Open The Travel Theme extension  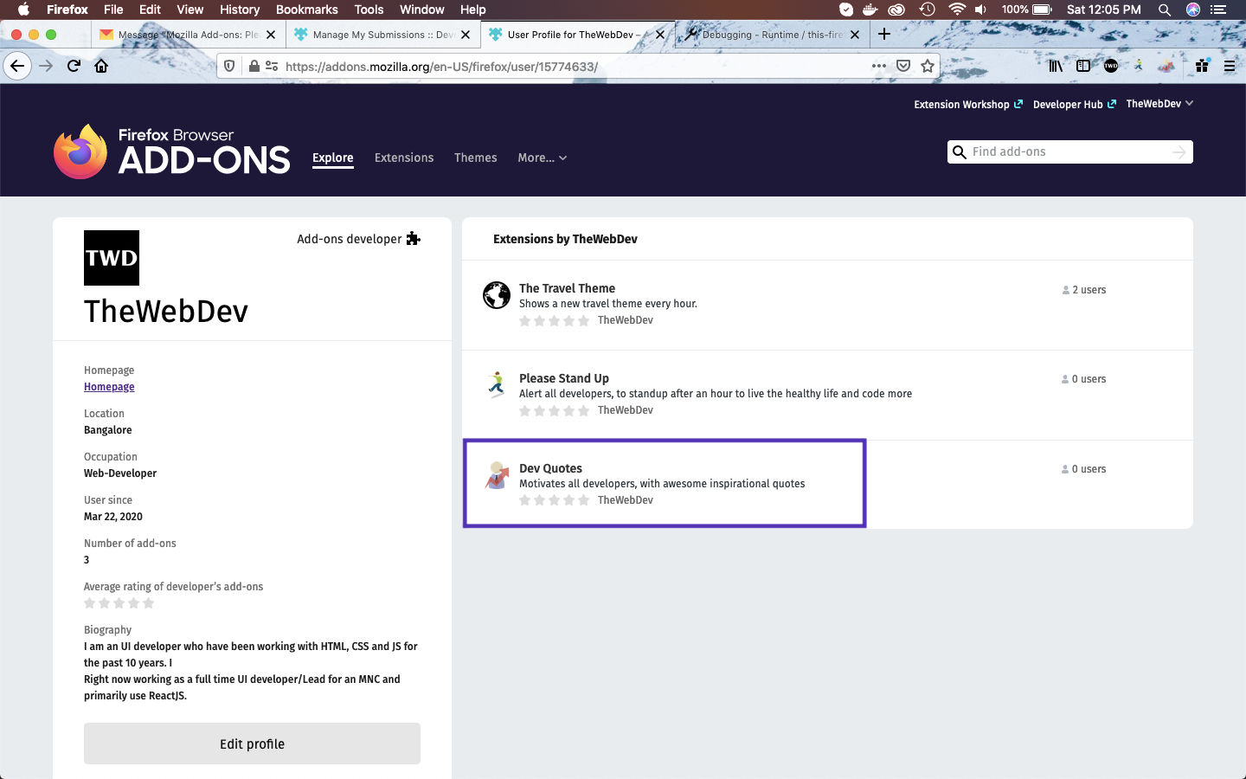click(x=567, y=288)
